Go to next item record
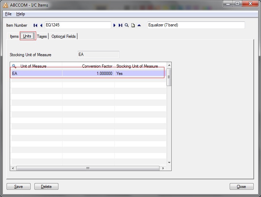The image size is (261, 197). [x=114, y=25]
